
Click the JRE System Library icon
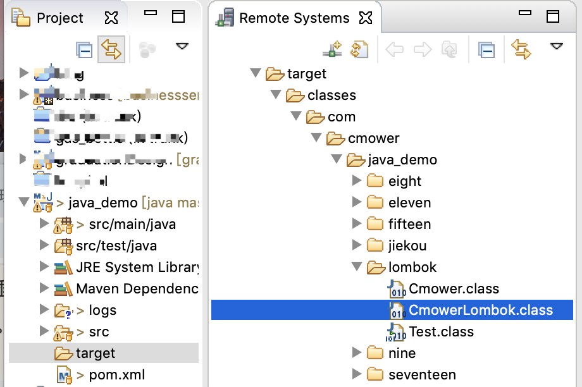63,267
